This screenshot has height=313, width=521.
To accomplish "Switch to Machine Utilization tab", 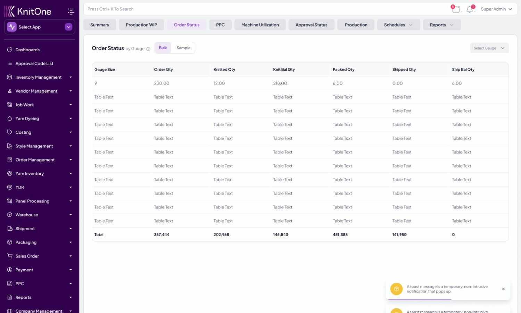I will (260, 25).
